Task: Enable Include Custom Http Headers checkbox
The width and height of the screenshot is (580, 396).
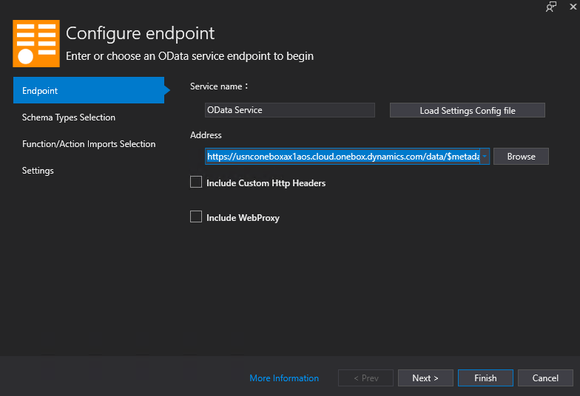Action: click(x=196, y=182)
